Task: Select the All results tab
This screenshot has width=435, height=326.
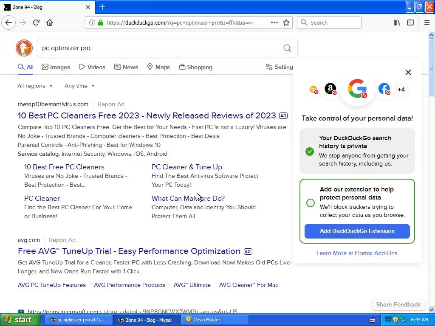Action: pos(25,67)
